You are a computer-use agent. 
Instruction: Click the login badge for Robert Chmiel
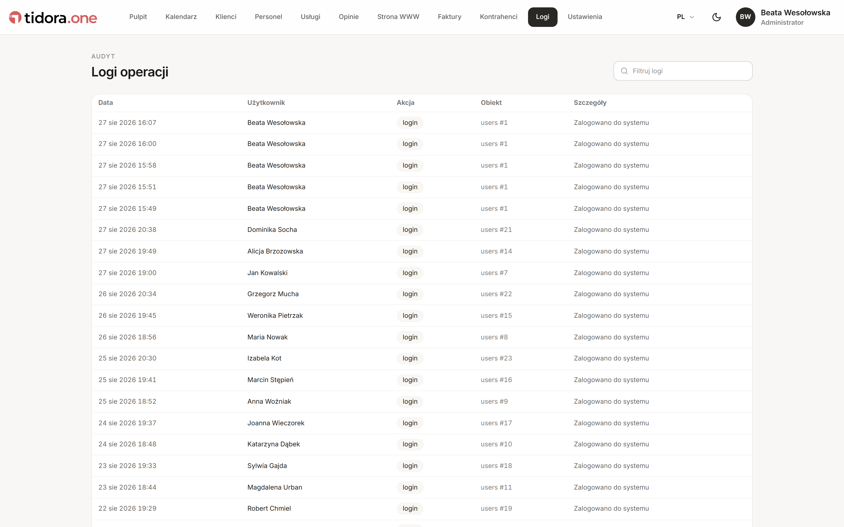point(410,509)
